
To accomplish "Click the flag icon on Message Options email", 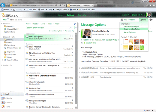I will [x=72, y=36].
